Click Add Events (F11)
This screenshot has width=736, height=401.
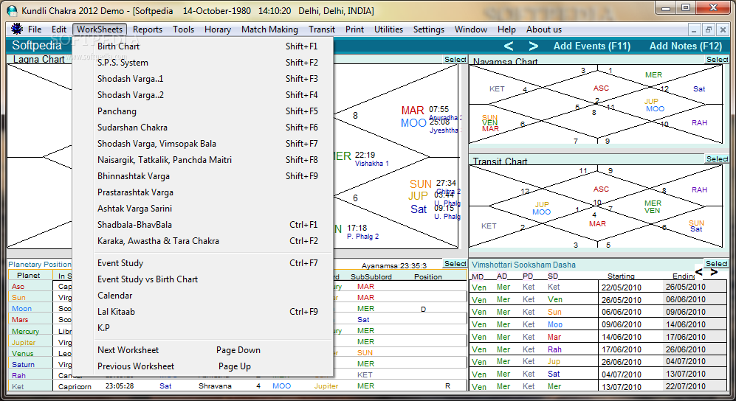click(592, 46)
